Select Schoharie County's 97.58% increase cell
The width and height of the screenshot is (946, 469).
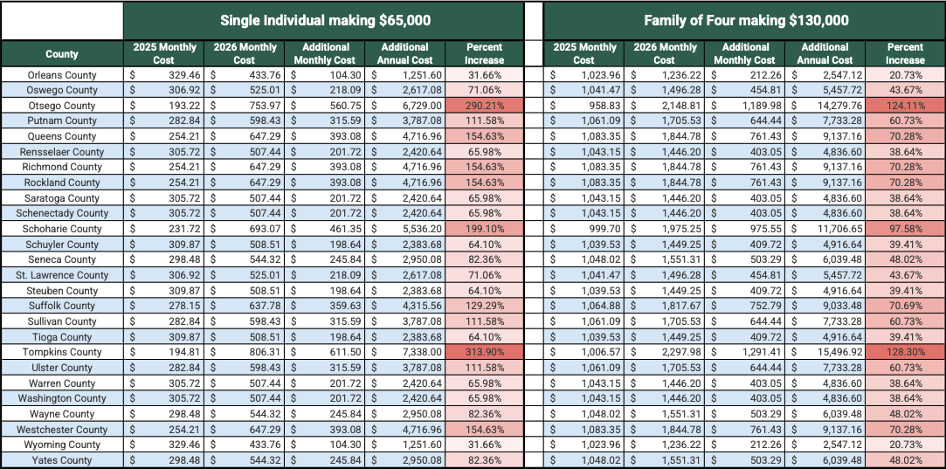[905, 229]
